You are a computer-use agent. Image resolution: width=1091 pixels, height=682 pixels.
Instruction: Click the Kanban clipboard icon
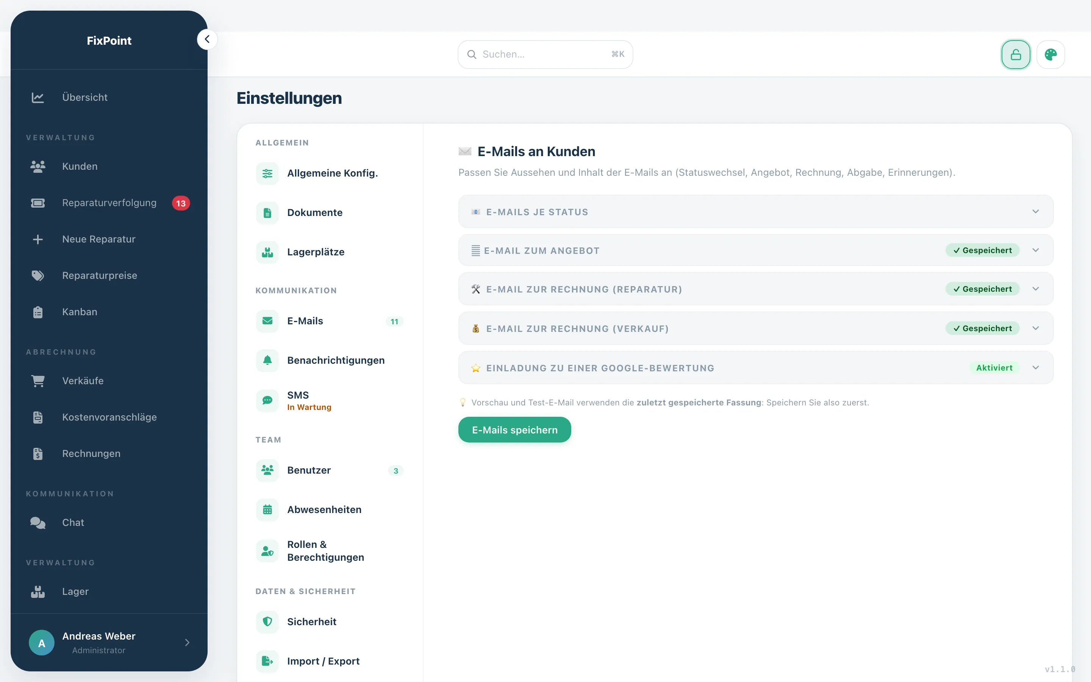pos(38,312)
